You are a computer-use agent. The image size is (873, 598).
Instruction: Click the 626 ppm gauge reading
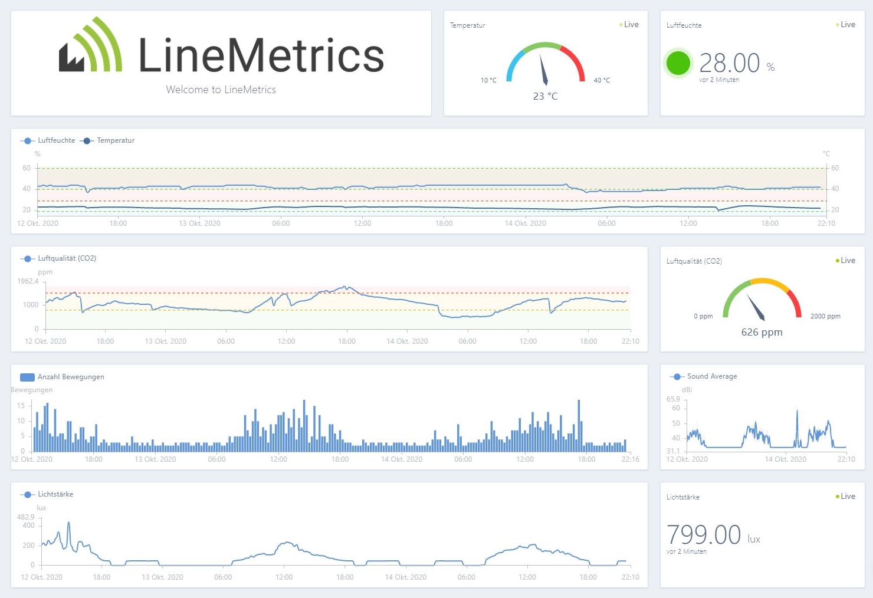pos(762,332)
